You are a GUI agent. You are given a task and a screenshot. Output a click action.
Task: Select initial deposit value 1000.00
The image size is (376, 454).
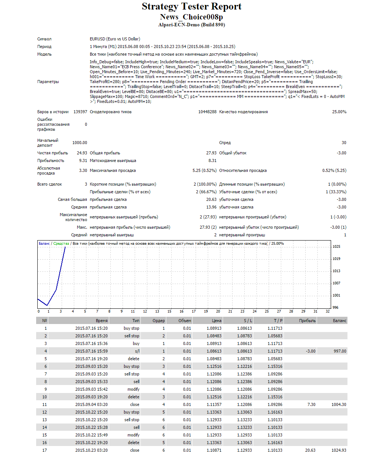click(80, 143)
